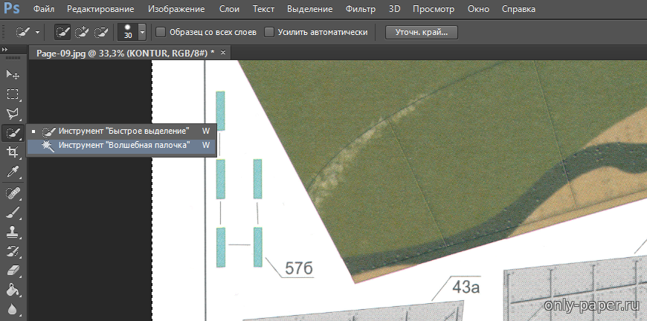Open the brush size picker dropdown
This screenshot has width=647, height=321.
coord(142,33)
